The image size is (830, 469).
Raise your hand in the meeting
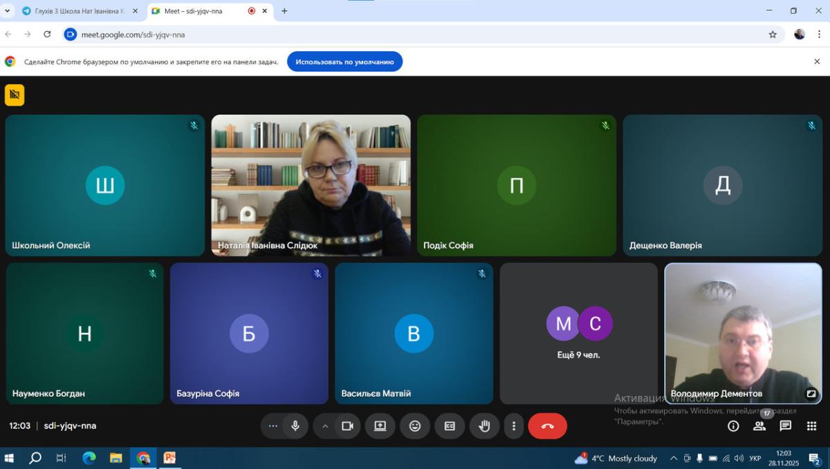click(x=484, y=426)
